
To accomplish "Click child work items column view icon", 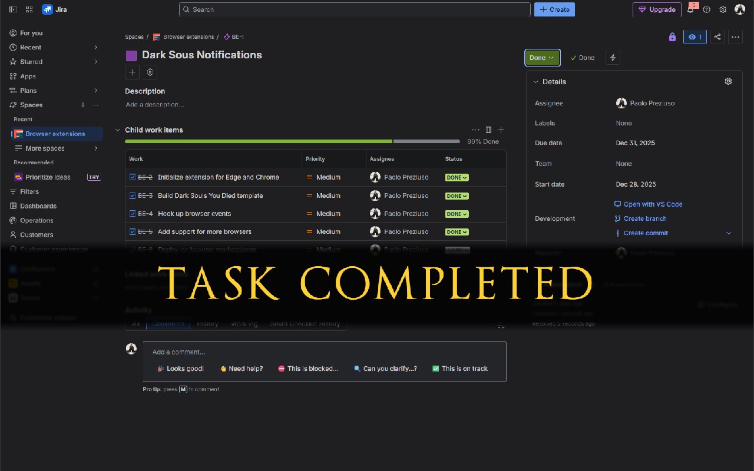I will tap(488, 130).
